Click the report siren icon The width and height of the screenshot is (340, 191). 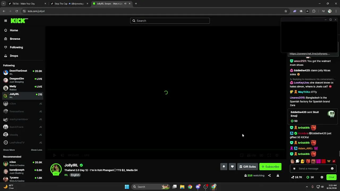278,175
